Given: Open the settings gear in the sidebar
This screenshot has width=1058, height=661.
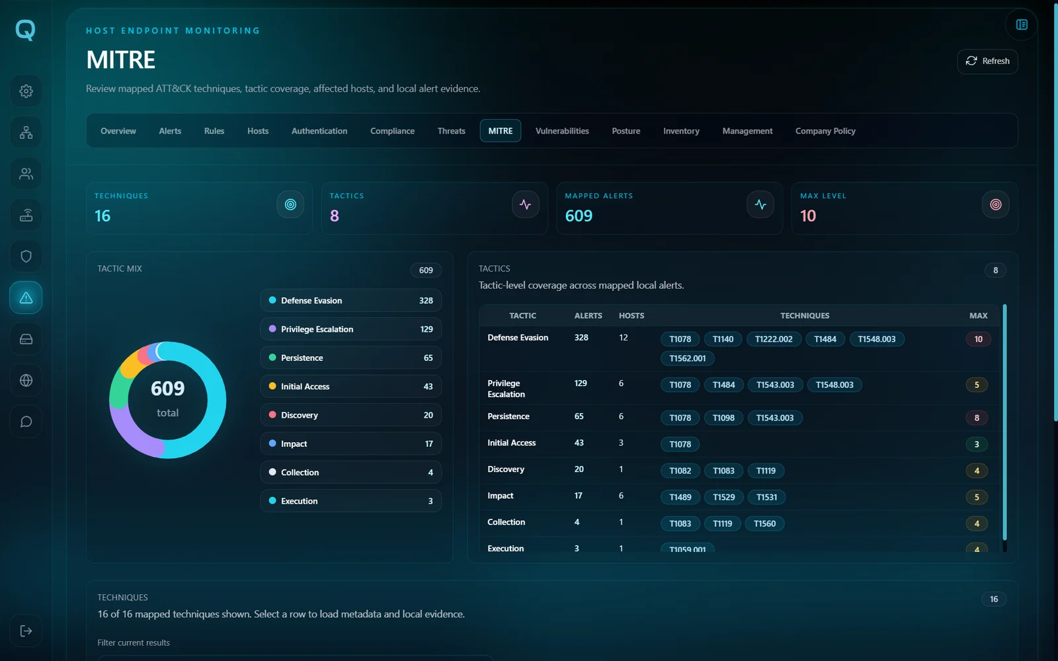Looking at the screenshot, I should [26, 91].
